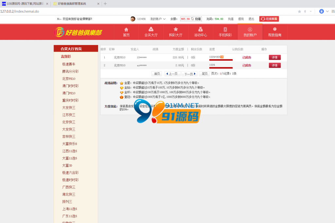This screenshot has height=223, width=335.
Task: Click the 充值 recharge link
Action: [x=231, y=19]
